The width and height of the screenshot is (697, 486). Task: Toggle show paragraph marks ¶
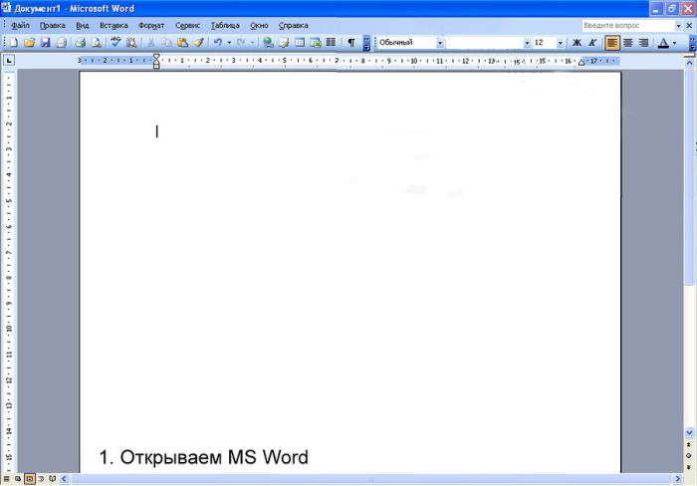click(x=351, y=43)
